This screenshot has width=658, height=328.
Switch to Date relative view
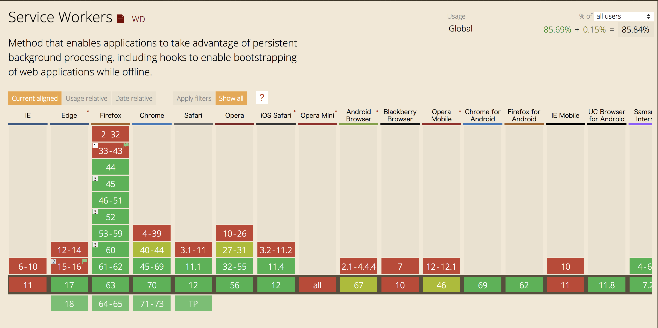click(134, 98)
